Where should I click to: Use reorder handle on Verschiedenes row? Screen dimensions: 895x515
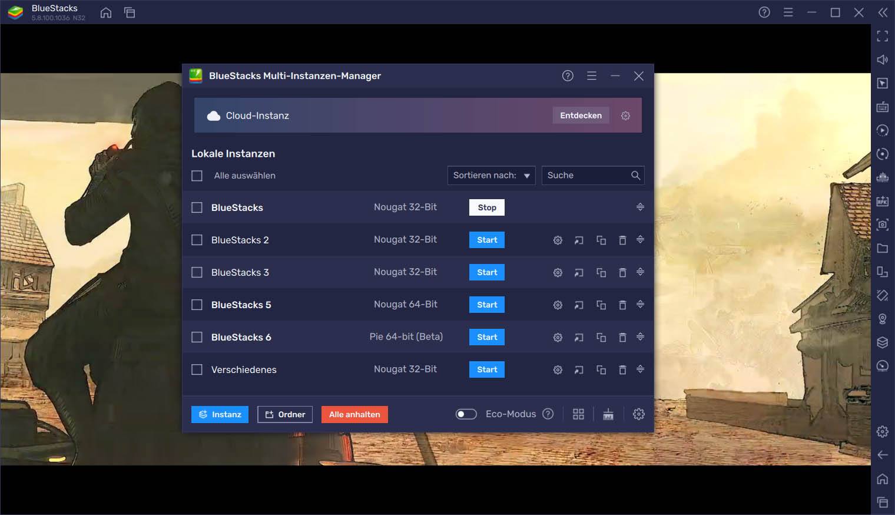[640, 369]
